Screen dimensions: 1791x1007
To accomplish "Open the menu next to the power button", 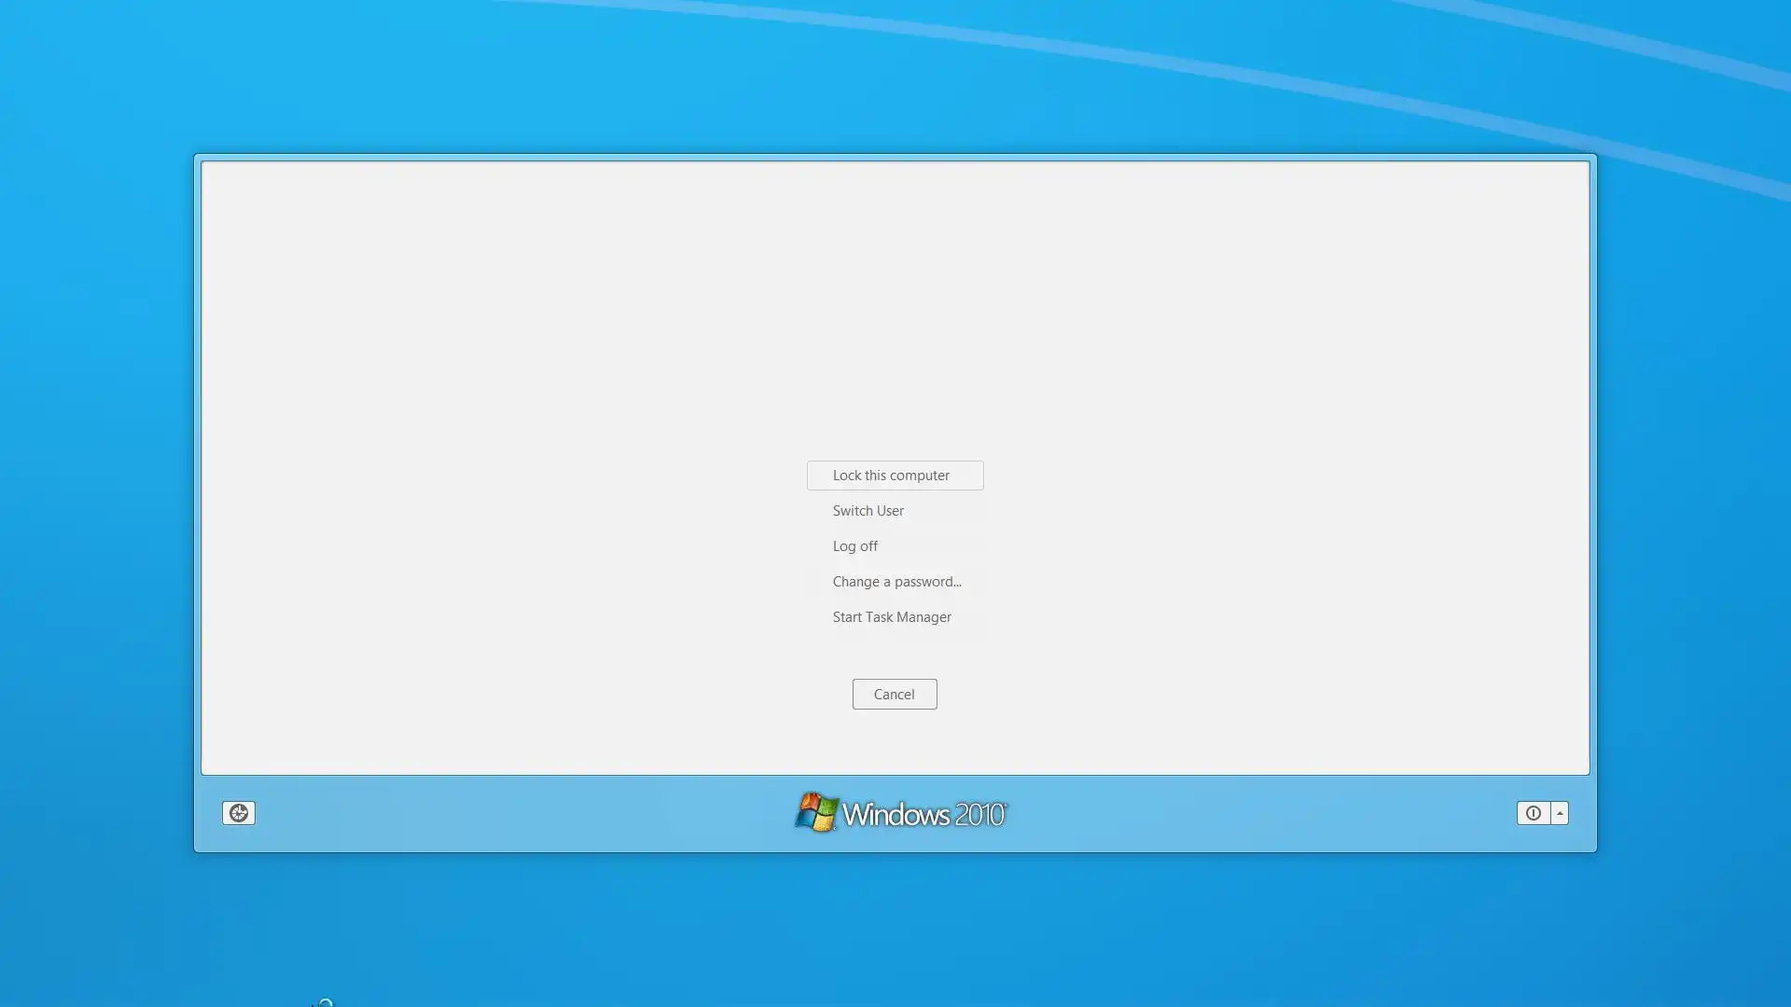I will point(1560,813).
